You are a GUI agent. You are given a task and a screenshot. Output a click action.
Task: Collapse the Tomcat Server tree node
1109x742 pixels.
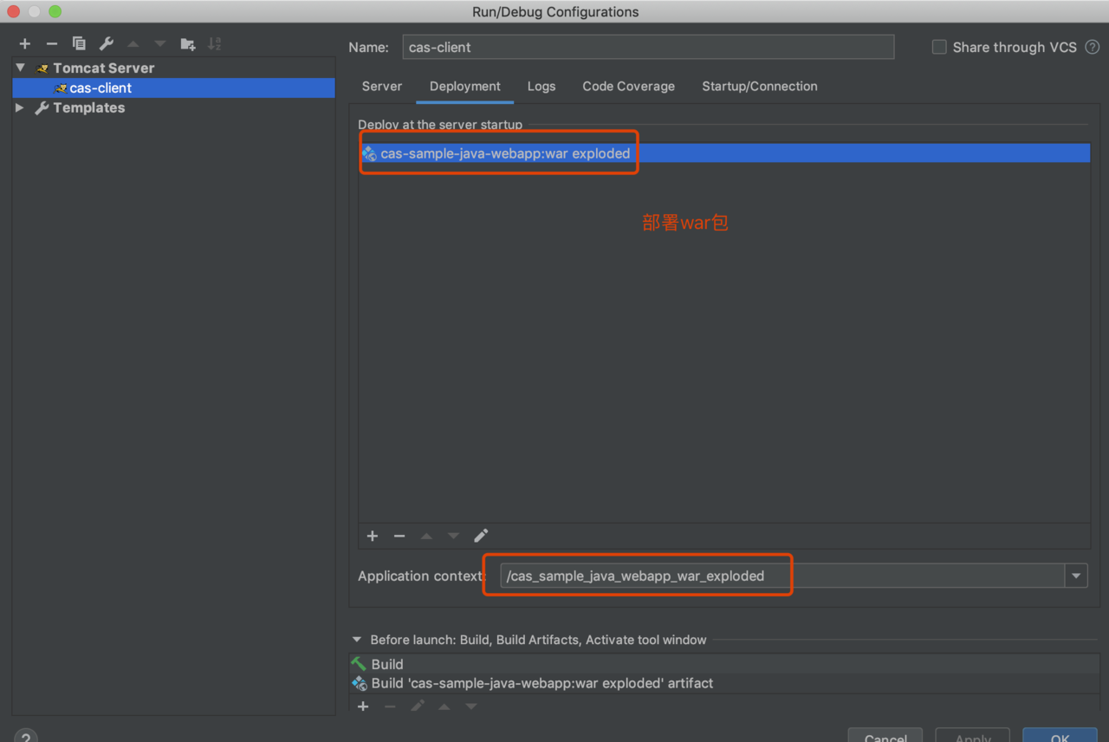[20, 68]
